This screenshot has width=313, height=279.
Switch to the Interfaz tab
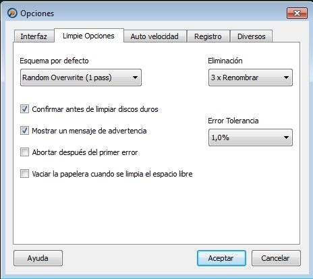click(x=34, y=36)
